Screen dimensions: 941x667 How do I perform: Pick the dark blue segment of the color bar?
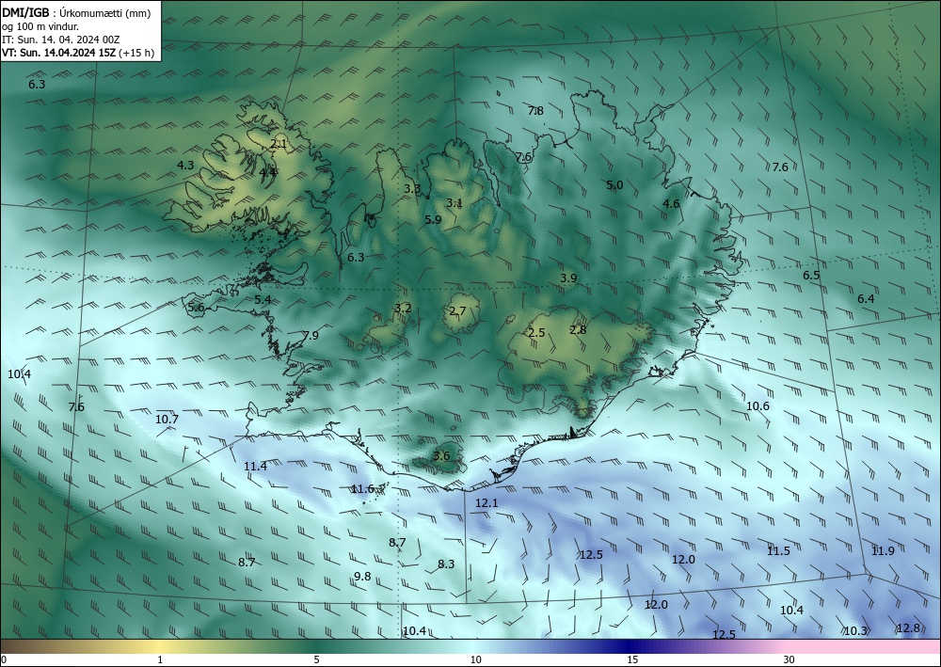click(630, 646)
